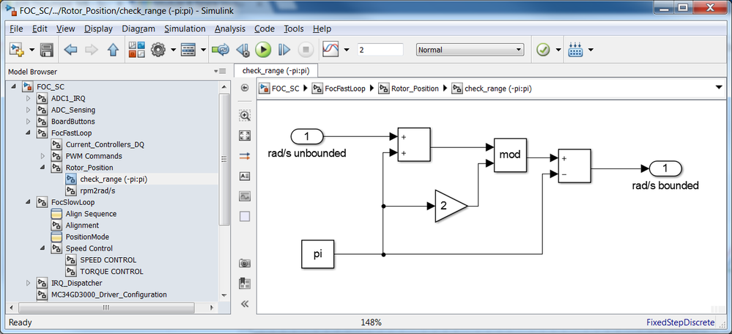
Task: Click the Update Diagram icon
Action: (220, 50)
